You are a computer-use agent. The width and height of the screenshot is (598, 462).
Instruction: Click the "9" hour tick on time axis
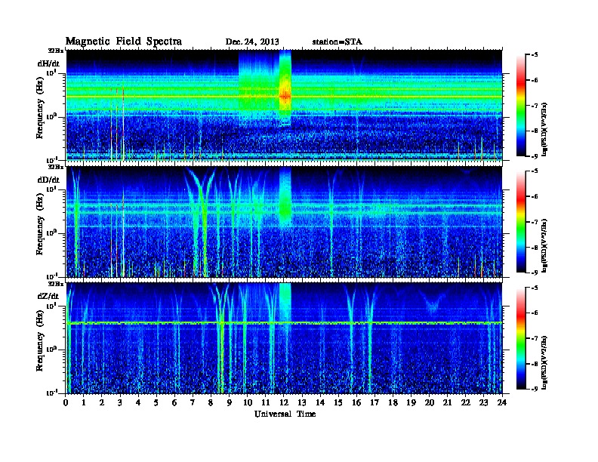coord(230,402)
